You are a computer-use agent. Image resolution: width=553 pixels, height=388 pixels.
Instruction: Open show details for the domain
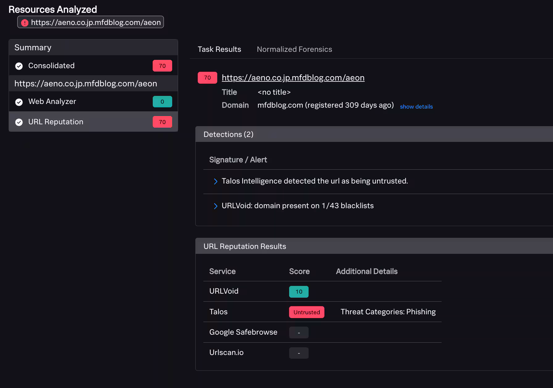pyautogui.click(x=416, y=107)
